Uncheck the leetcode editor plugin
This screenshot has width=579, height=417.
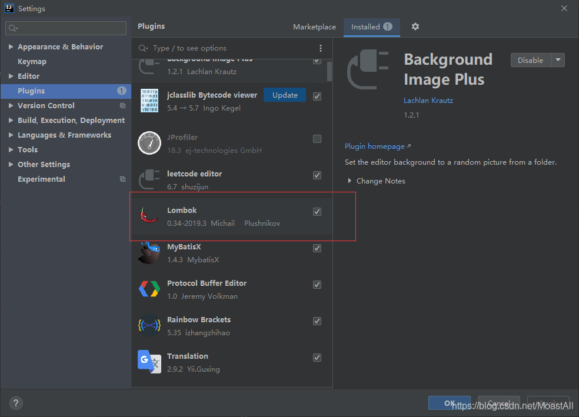[317, 175]
